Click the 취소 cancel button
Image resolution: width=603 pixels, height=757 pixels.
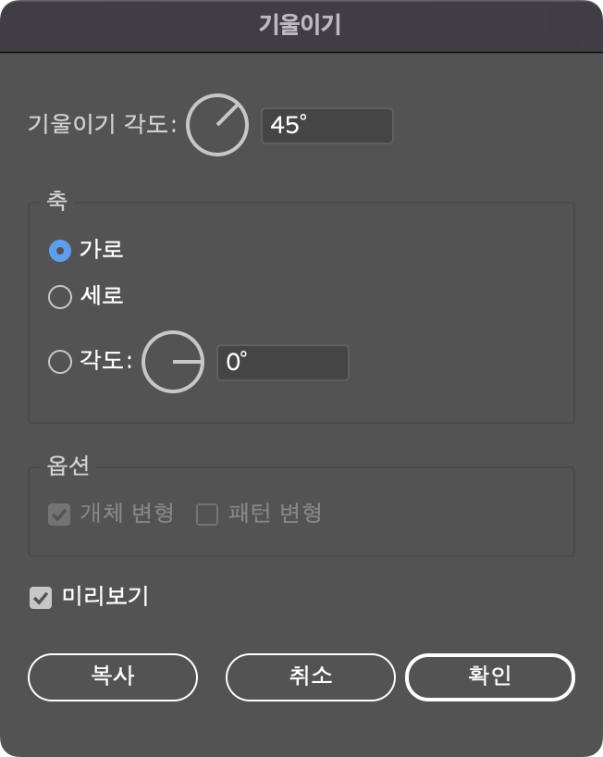(x=310, y=676)
